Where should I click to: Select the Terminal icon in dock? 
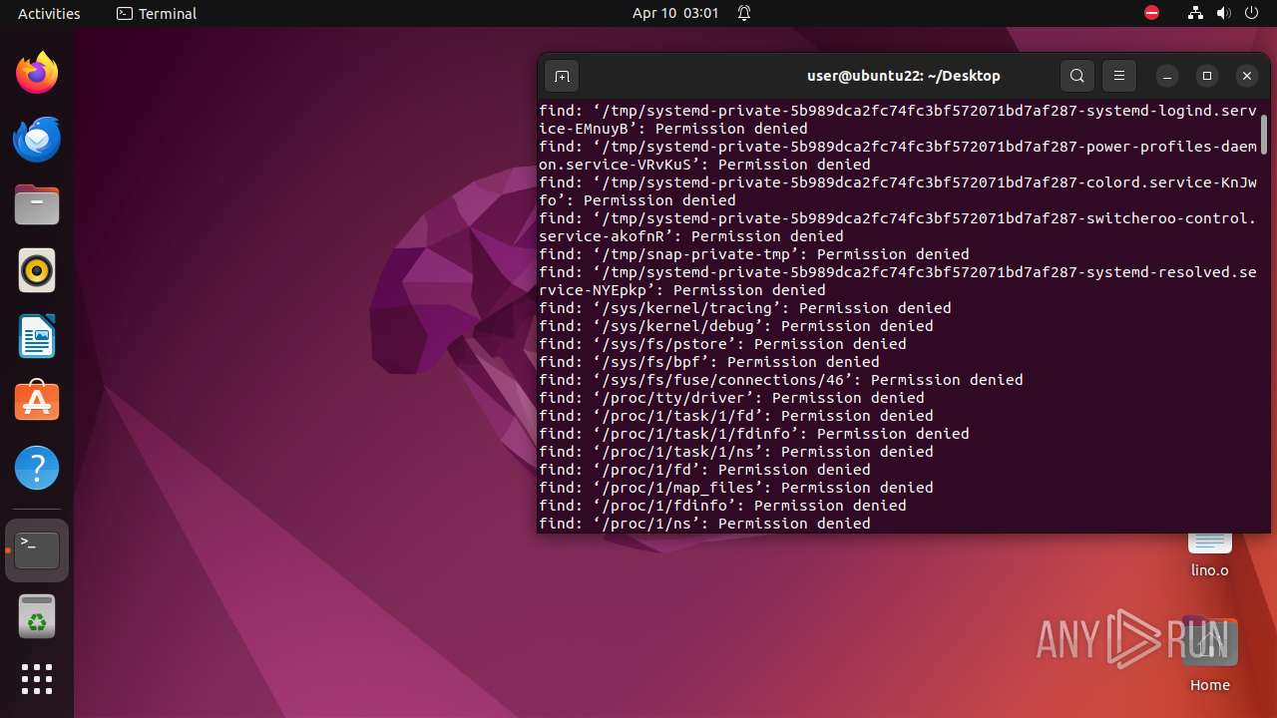click(x=37, y=550)
